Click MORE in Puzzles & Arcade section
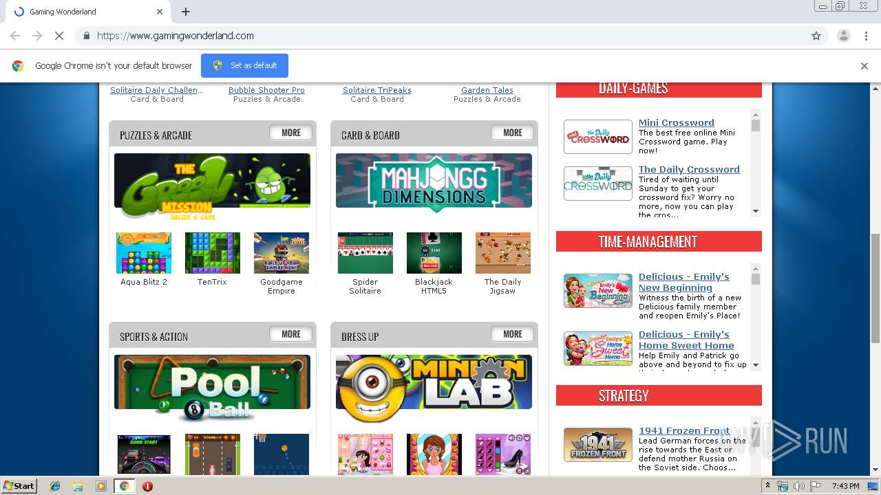881x495 pixels. [x=291, y=133]
